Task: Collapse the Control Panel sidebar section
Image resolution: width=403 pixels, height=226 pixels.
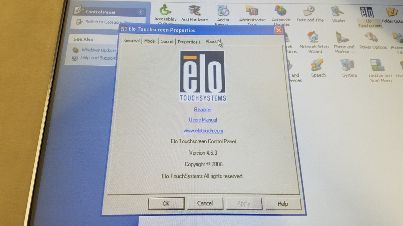Action: click(141, 12)
